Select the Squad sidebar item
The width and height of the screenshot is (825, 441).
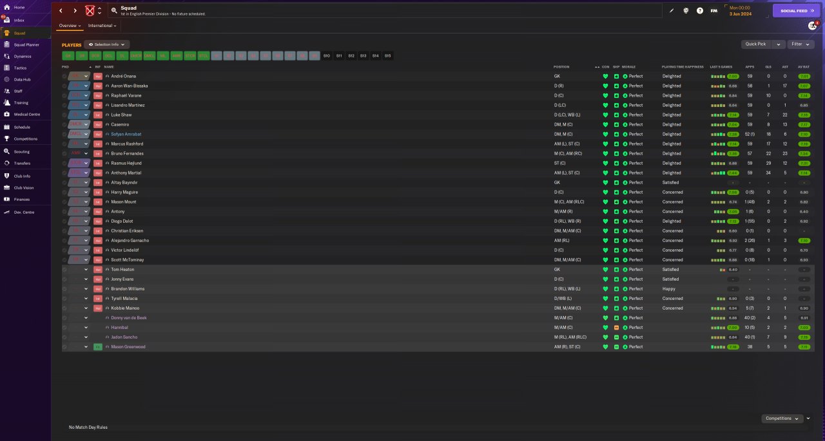(26, 33)
